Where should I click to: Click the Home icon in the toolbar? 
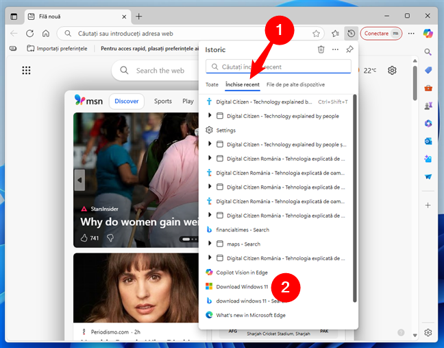coord(45,33)
